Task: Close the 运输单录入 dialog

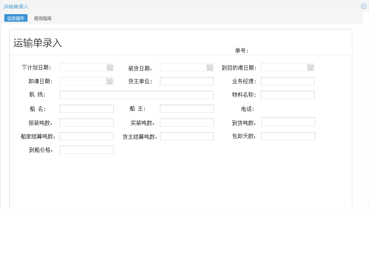Action: click(x=363, y=6)
